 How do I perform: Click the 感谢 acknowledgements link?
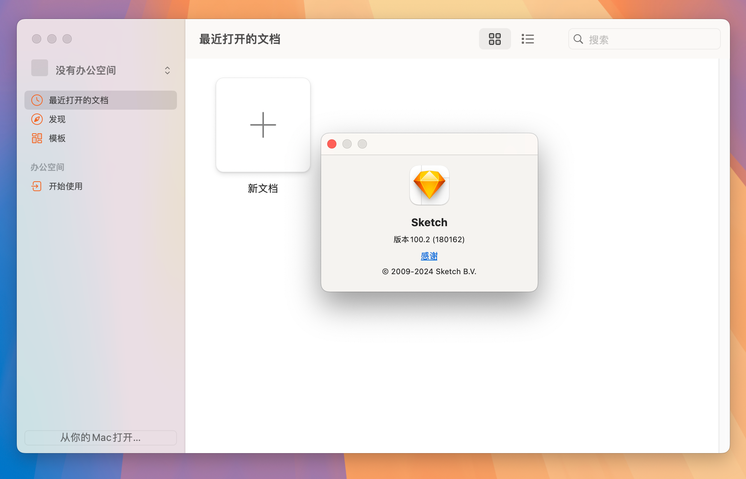429,255
